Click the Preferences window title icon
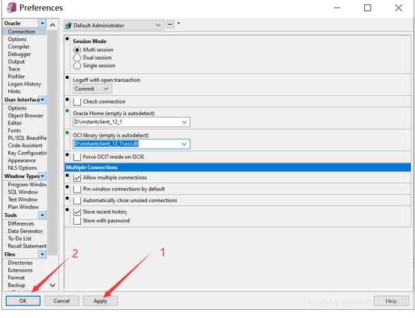This screenshot has height=318, width=415. pyautogui.click(x=12, y=8)
